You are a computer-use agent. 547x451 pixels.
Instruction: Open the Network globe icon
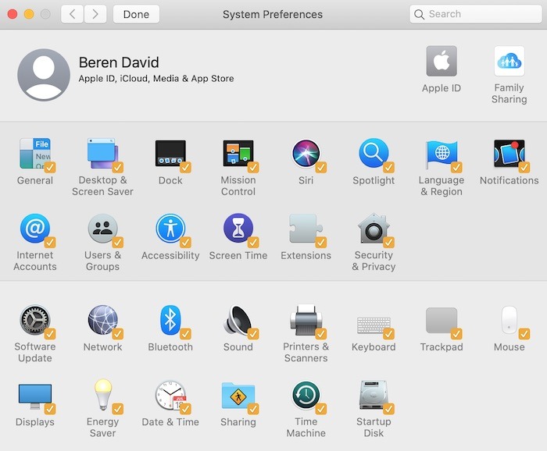[x=102, y=320]
